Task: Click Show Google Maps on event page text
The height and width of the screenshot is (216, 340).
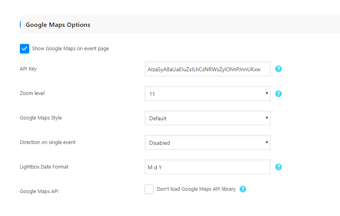Action: 70,49
